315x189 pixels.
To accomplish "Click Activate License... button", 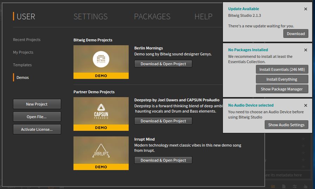I will point(37,129).
